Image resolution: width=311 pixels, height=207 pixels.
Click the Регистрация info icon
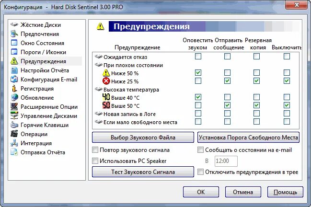[14, 89]
